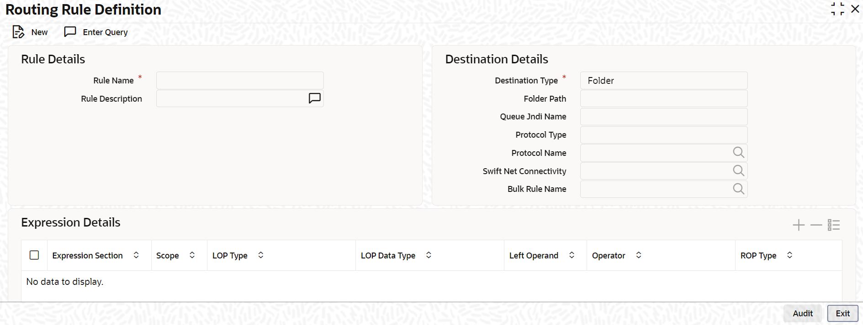Minimize the Routing Rule Definition screen
The image size is (863, 325).
point(837,9)
